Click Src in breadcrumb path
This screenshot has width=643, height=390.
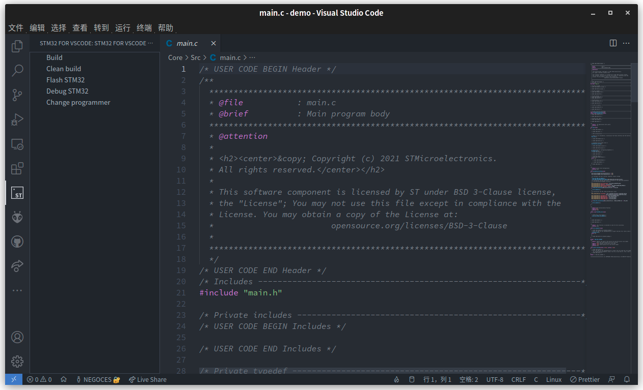196,57
